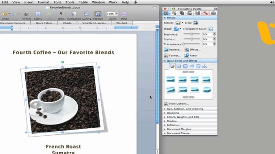This screenshot has width=275, height=154.
Task: Click the Reset picture button
Action: point(191,56)
